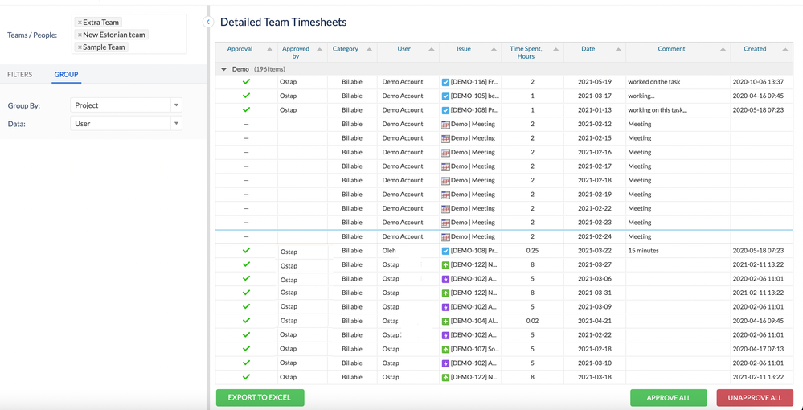Click approval checkmark for 2021-03-27 row
The height and width of the screenshot is (410, 803).
click(246, 264)
